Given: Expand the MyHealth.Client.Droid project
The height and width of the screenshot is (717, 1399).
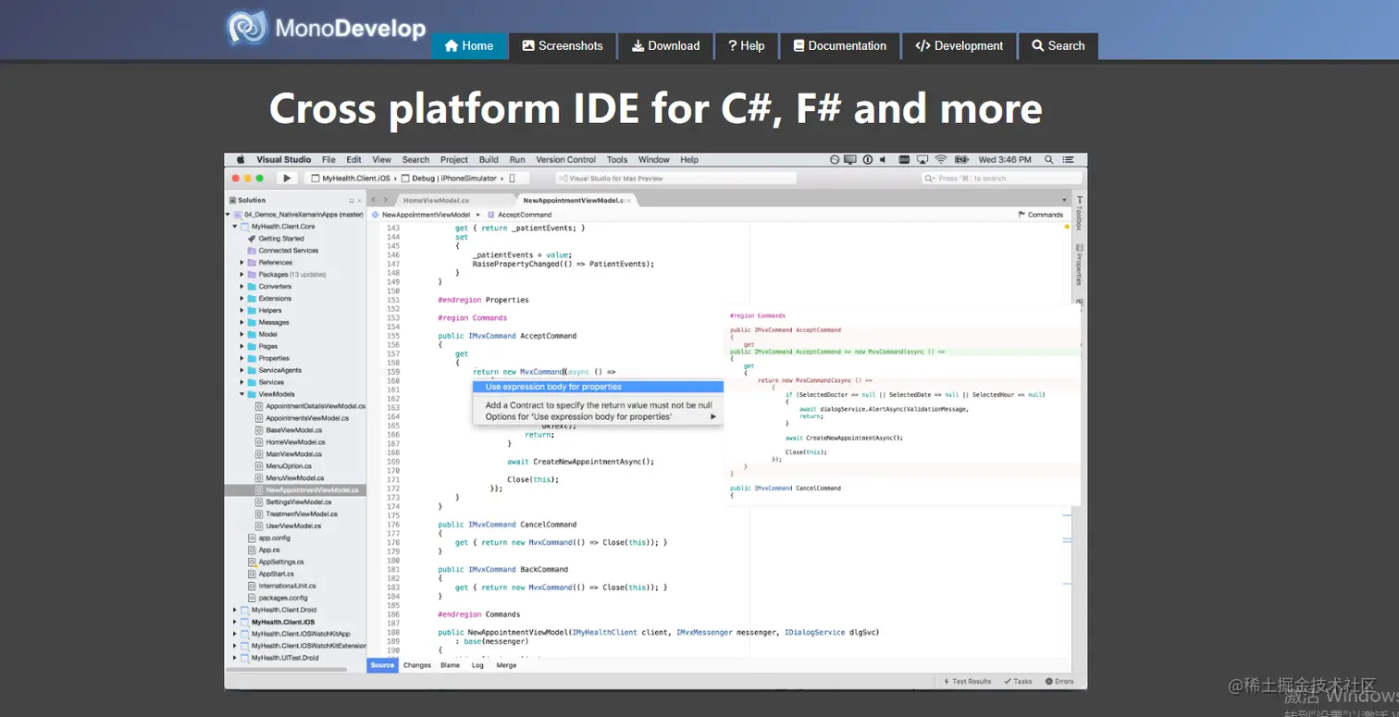Looking at the screenshot, I should pos(235,611).
